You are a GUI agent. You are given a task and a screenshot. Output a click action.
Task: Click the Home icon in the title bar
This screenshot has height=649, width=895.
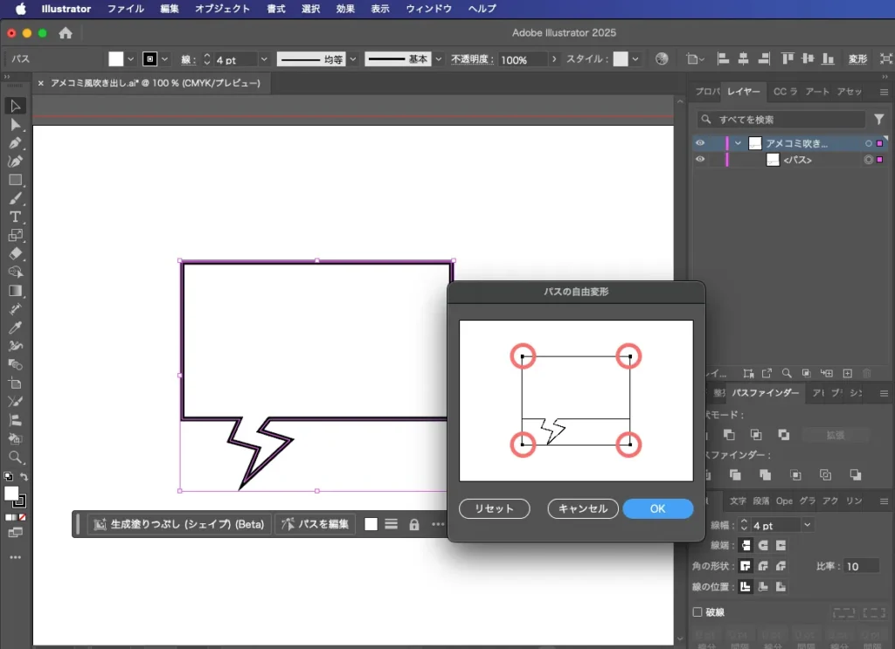(66, 33)
